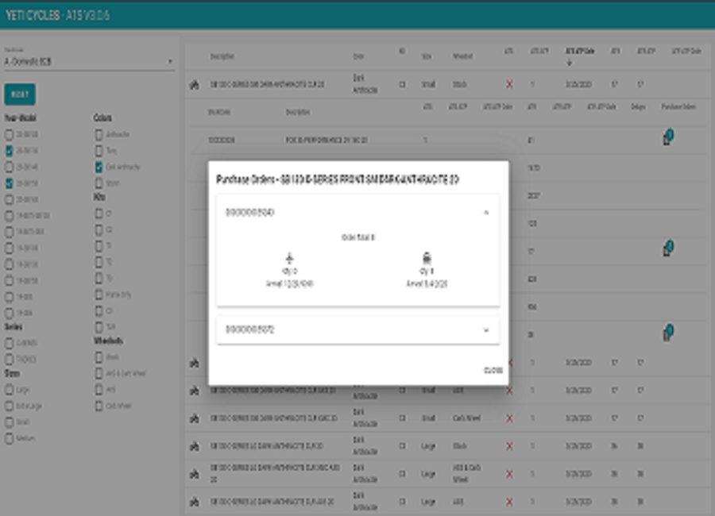Click the red X in the Small Carb Wheel row
The height and width of the screenshot is (516, 715).
[x=509, y=418]
